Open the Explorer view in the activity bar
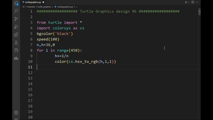This screenshot has width=213, height=120. tap(16, 3)
